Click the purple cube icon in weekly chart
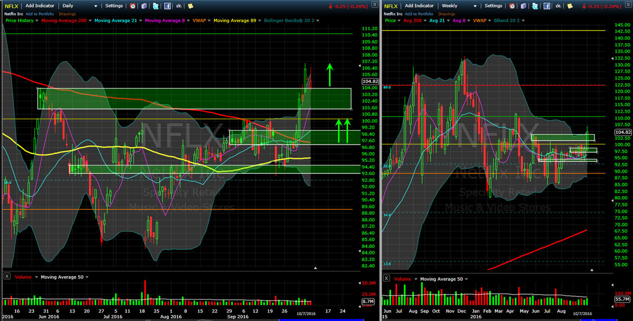 [x=523, y=6]
